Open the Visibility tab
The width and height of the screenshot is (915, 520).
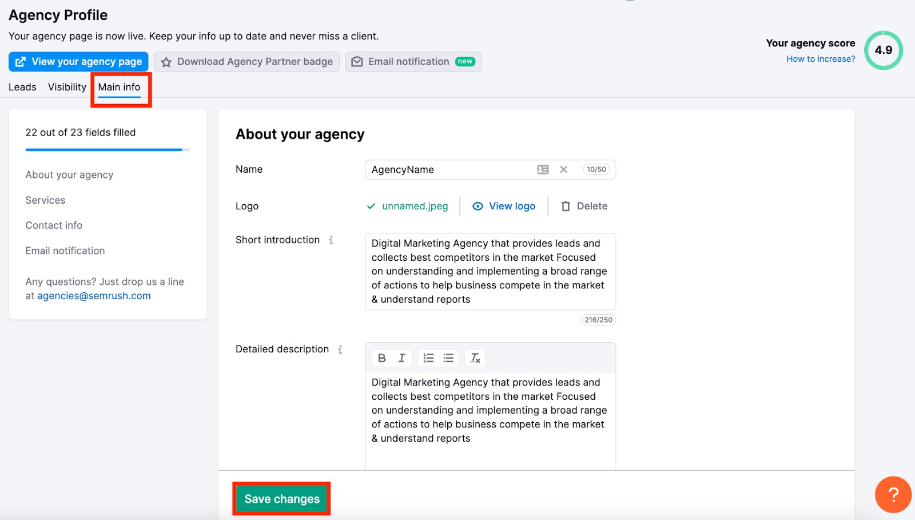(67, 87)
